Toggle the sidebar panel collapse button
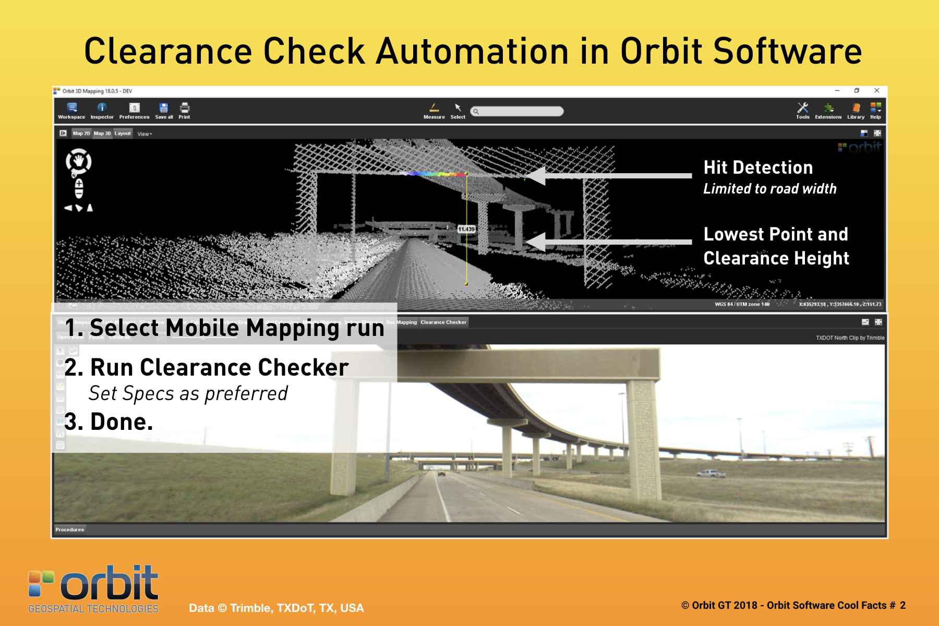This screenshot has width=939, height=626. (x=63, y=134)
